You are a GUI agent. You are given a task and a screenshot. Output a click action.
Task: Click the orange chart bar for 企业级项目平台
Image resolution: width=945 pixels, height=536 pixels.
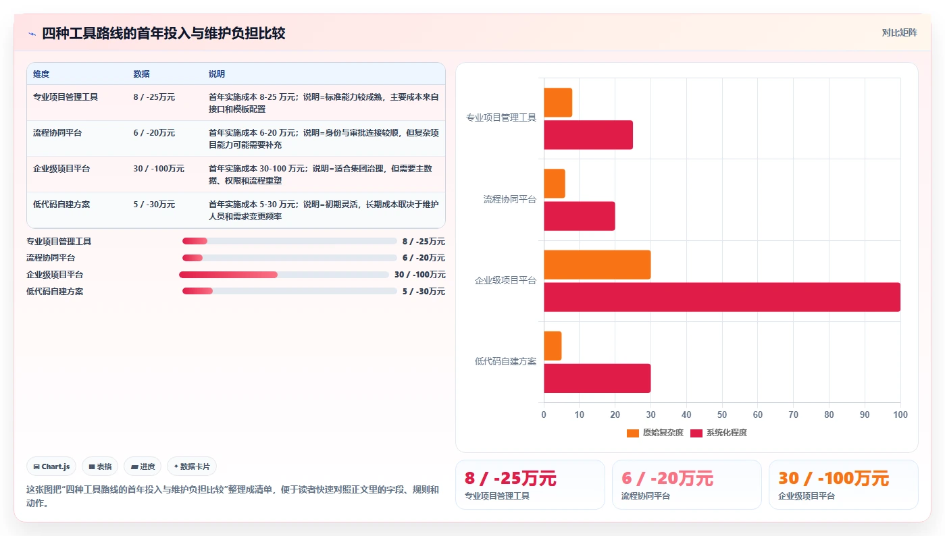coord(597,265)
